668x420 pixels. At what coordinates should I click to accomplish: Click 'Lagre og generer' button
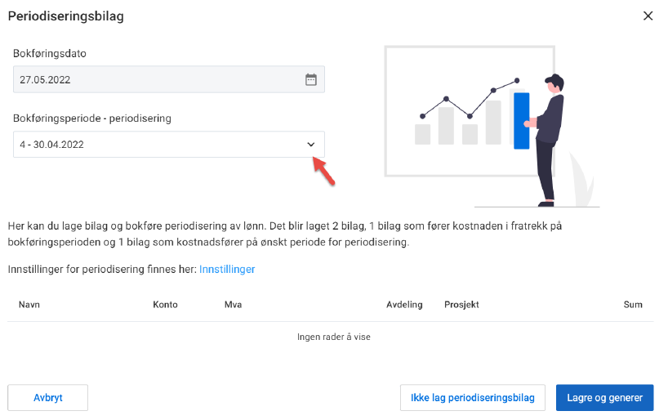pos(604,398)
